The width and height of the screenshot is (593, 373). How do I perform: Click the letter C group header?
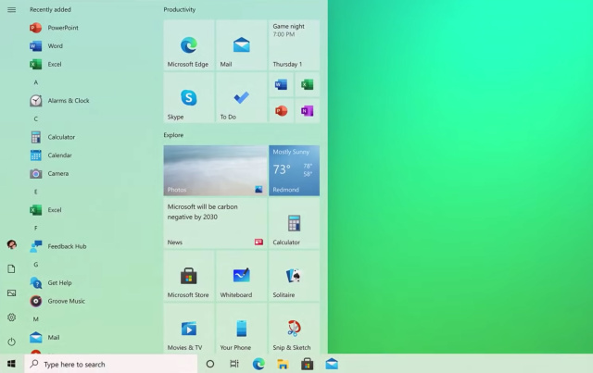tap(36, 119)
